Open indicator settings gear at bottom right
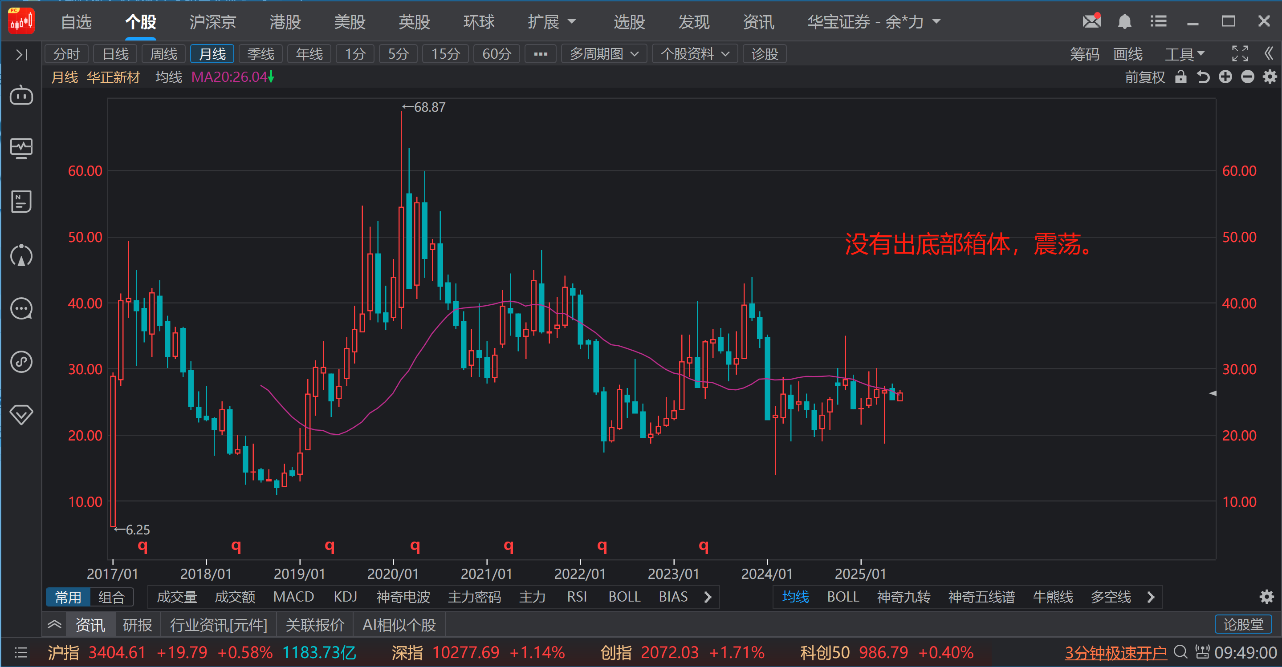This screenshot has width=1282, height=667. click(1266, 596)
